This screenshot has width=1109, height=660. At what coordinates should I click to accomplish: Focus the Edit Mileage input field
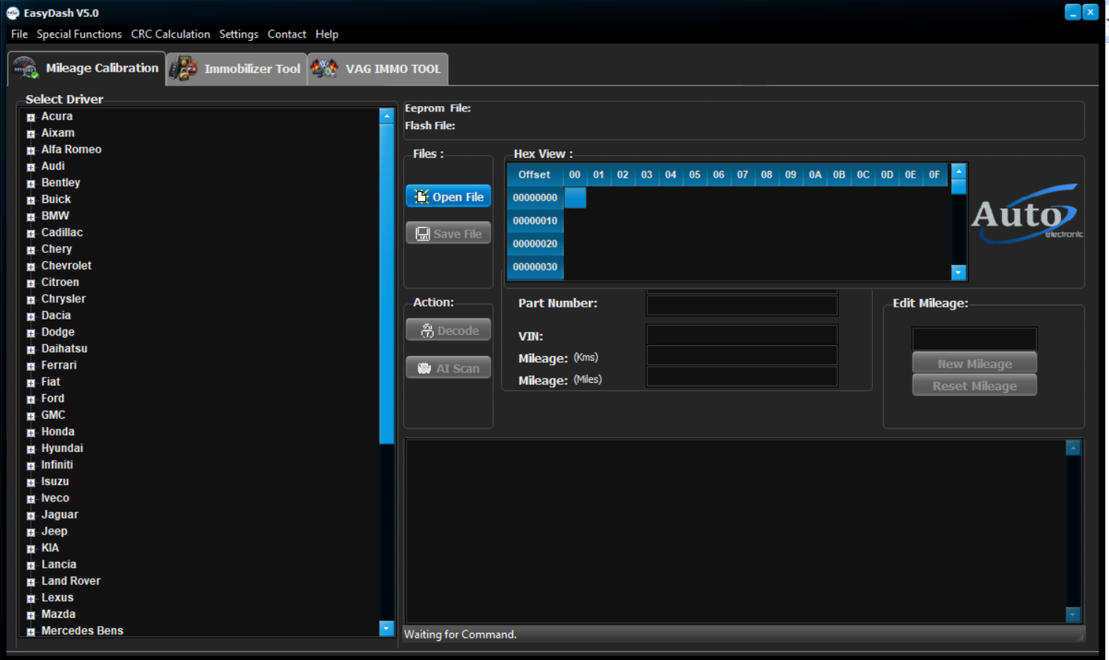pyautogui.click(x=974, y=339)
